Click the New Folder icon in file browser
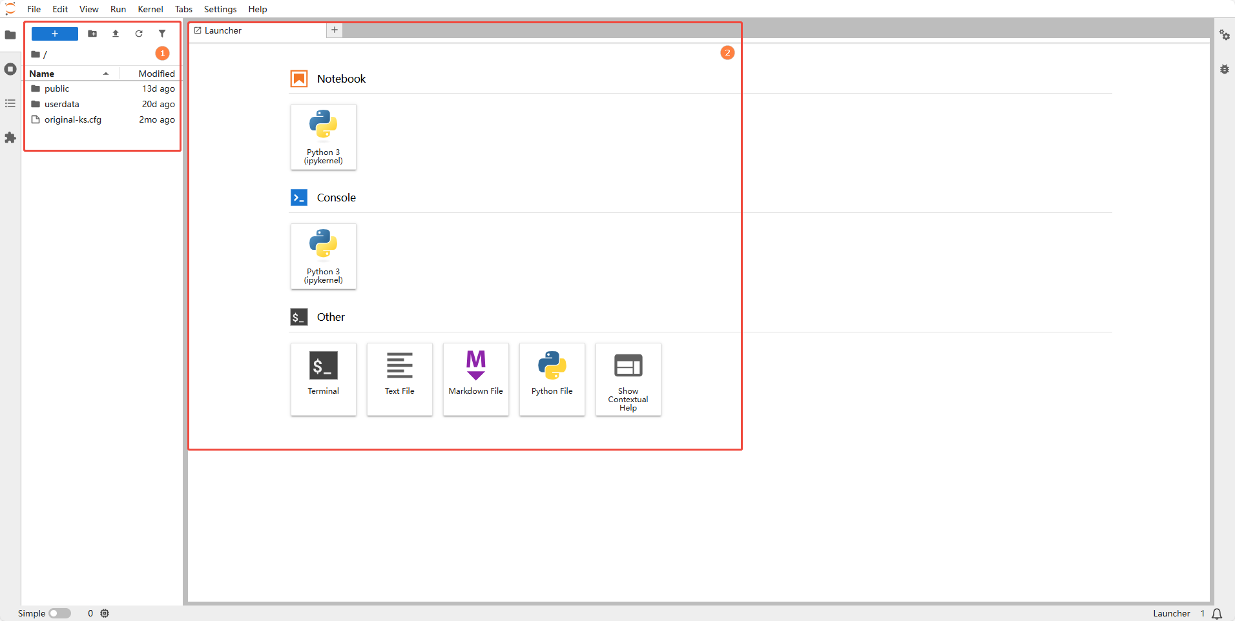1235x621 pixels. click(92, 34)
